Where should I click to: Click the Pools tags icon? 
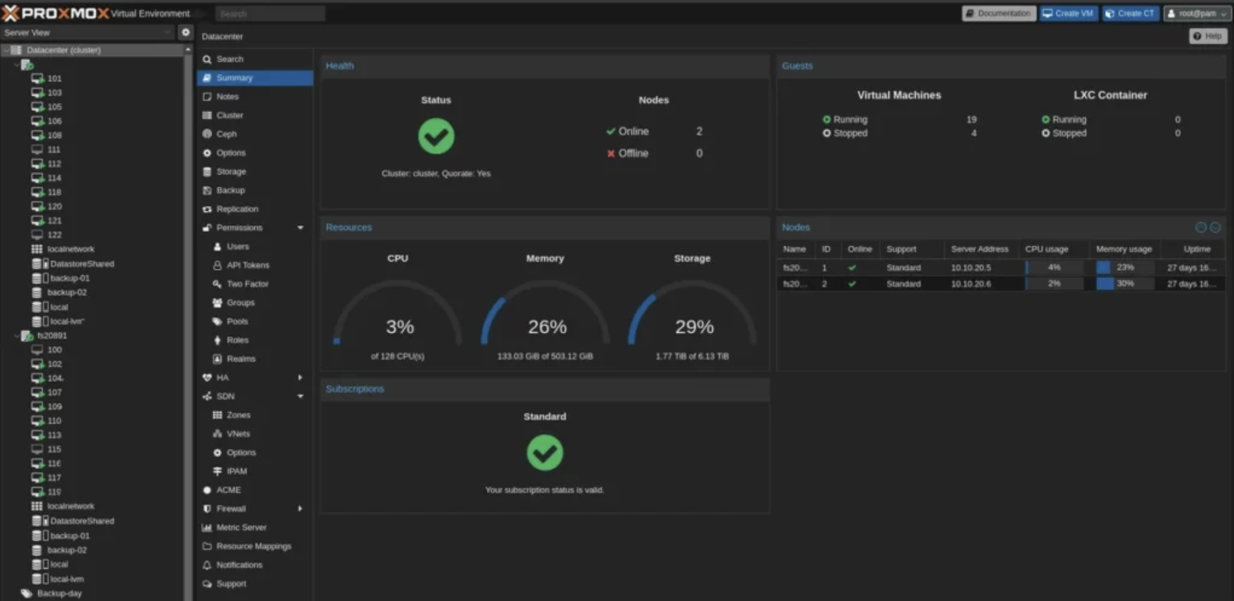click(x=217, y=321)
